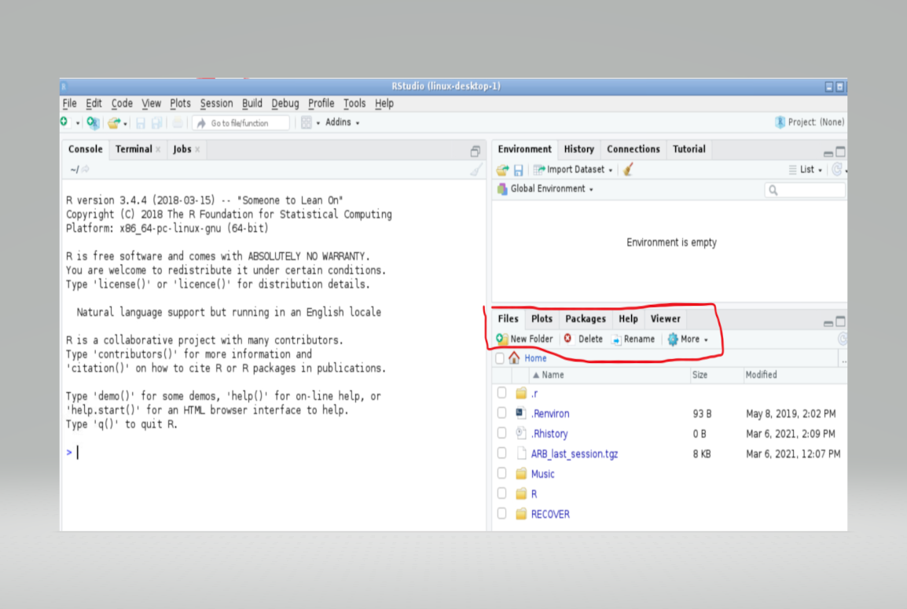Viewport: 907px width, 609px height.
Task: Pop out the Console pane window icon
Action: [476, 152]
